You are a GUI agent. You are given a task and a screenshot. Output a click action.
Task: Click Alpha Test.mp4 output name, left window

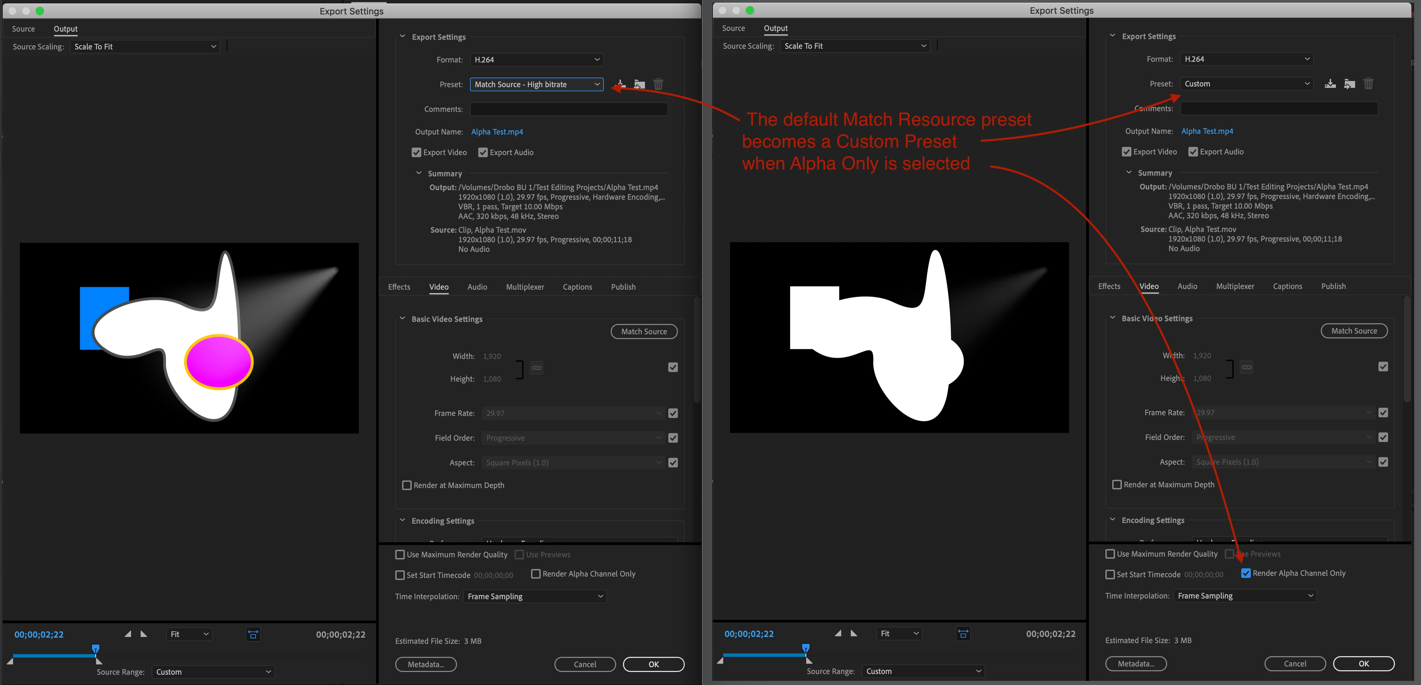click(497, 132)
